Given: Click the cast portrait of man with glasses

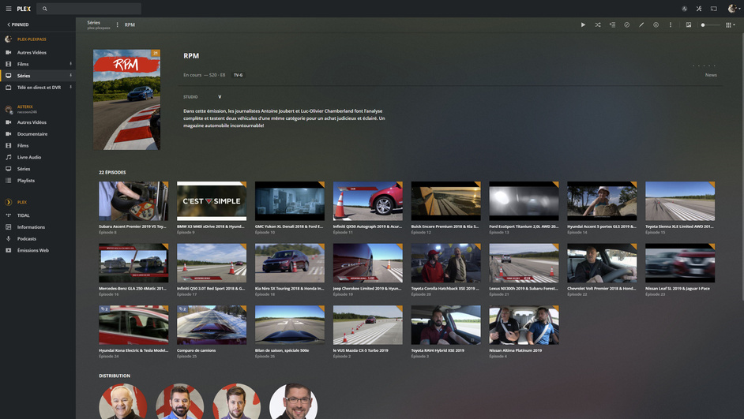Looking at the screenshot, I should [293, 402].
